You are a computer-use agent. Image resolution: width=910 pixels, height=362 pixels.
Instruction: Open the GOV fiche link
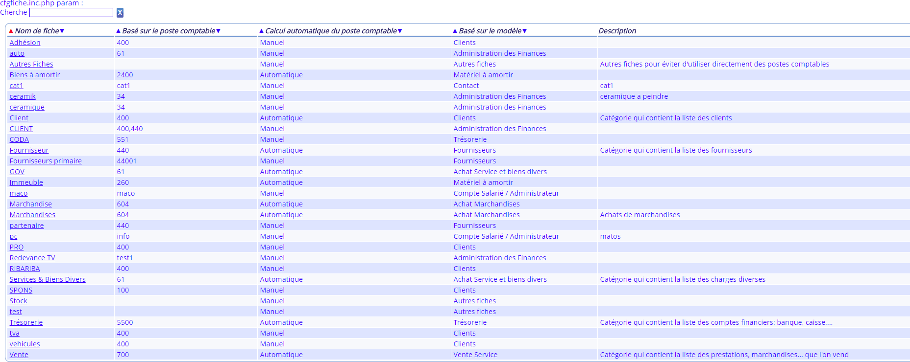tap(17, 172)
